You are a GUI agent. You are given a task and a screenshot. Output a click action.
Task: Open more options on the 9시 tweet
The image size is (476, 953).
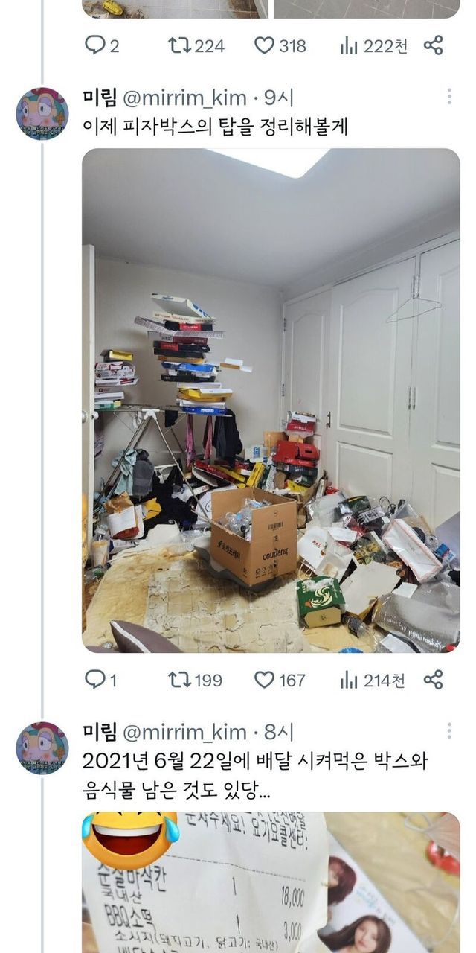(449, 97)
